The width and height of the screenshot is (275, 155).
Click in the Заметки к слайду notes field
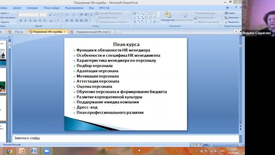point(125,138)
